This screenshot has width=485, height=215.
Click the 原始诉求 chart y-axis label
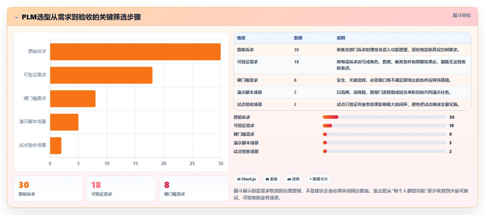click(x=37, y=52)
